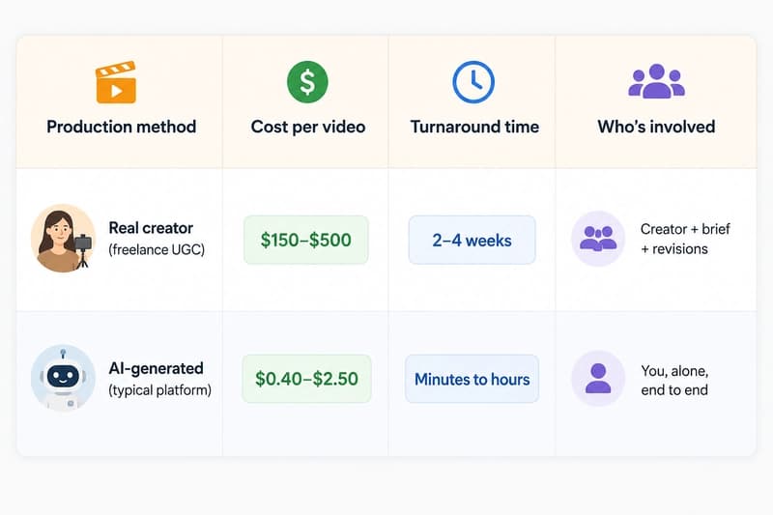Click the 2–4 weeks turnaround badge
This screenshot has width=773, height=515.
click(x=472, y=240)
